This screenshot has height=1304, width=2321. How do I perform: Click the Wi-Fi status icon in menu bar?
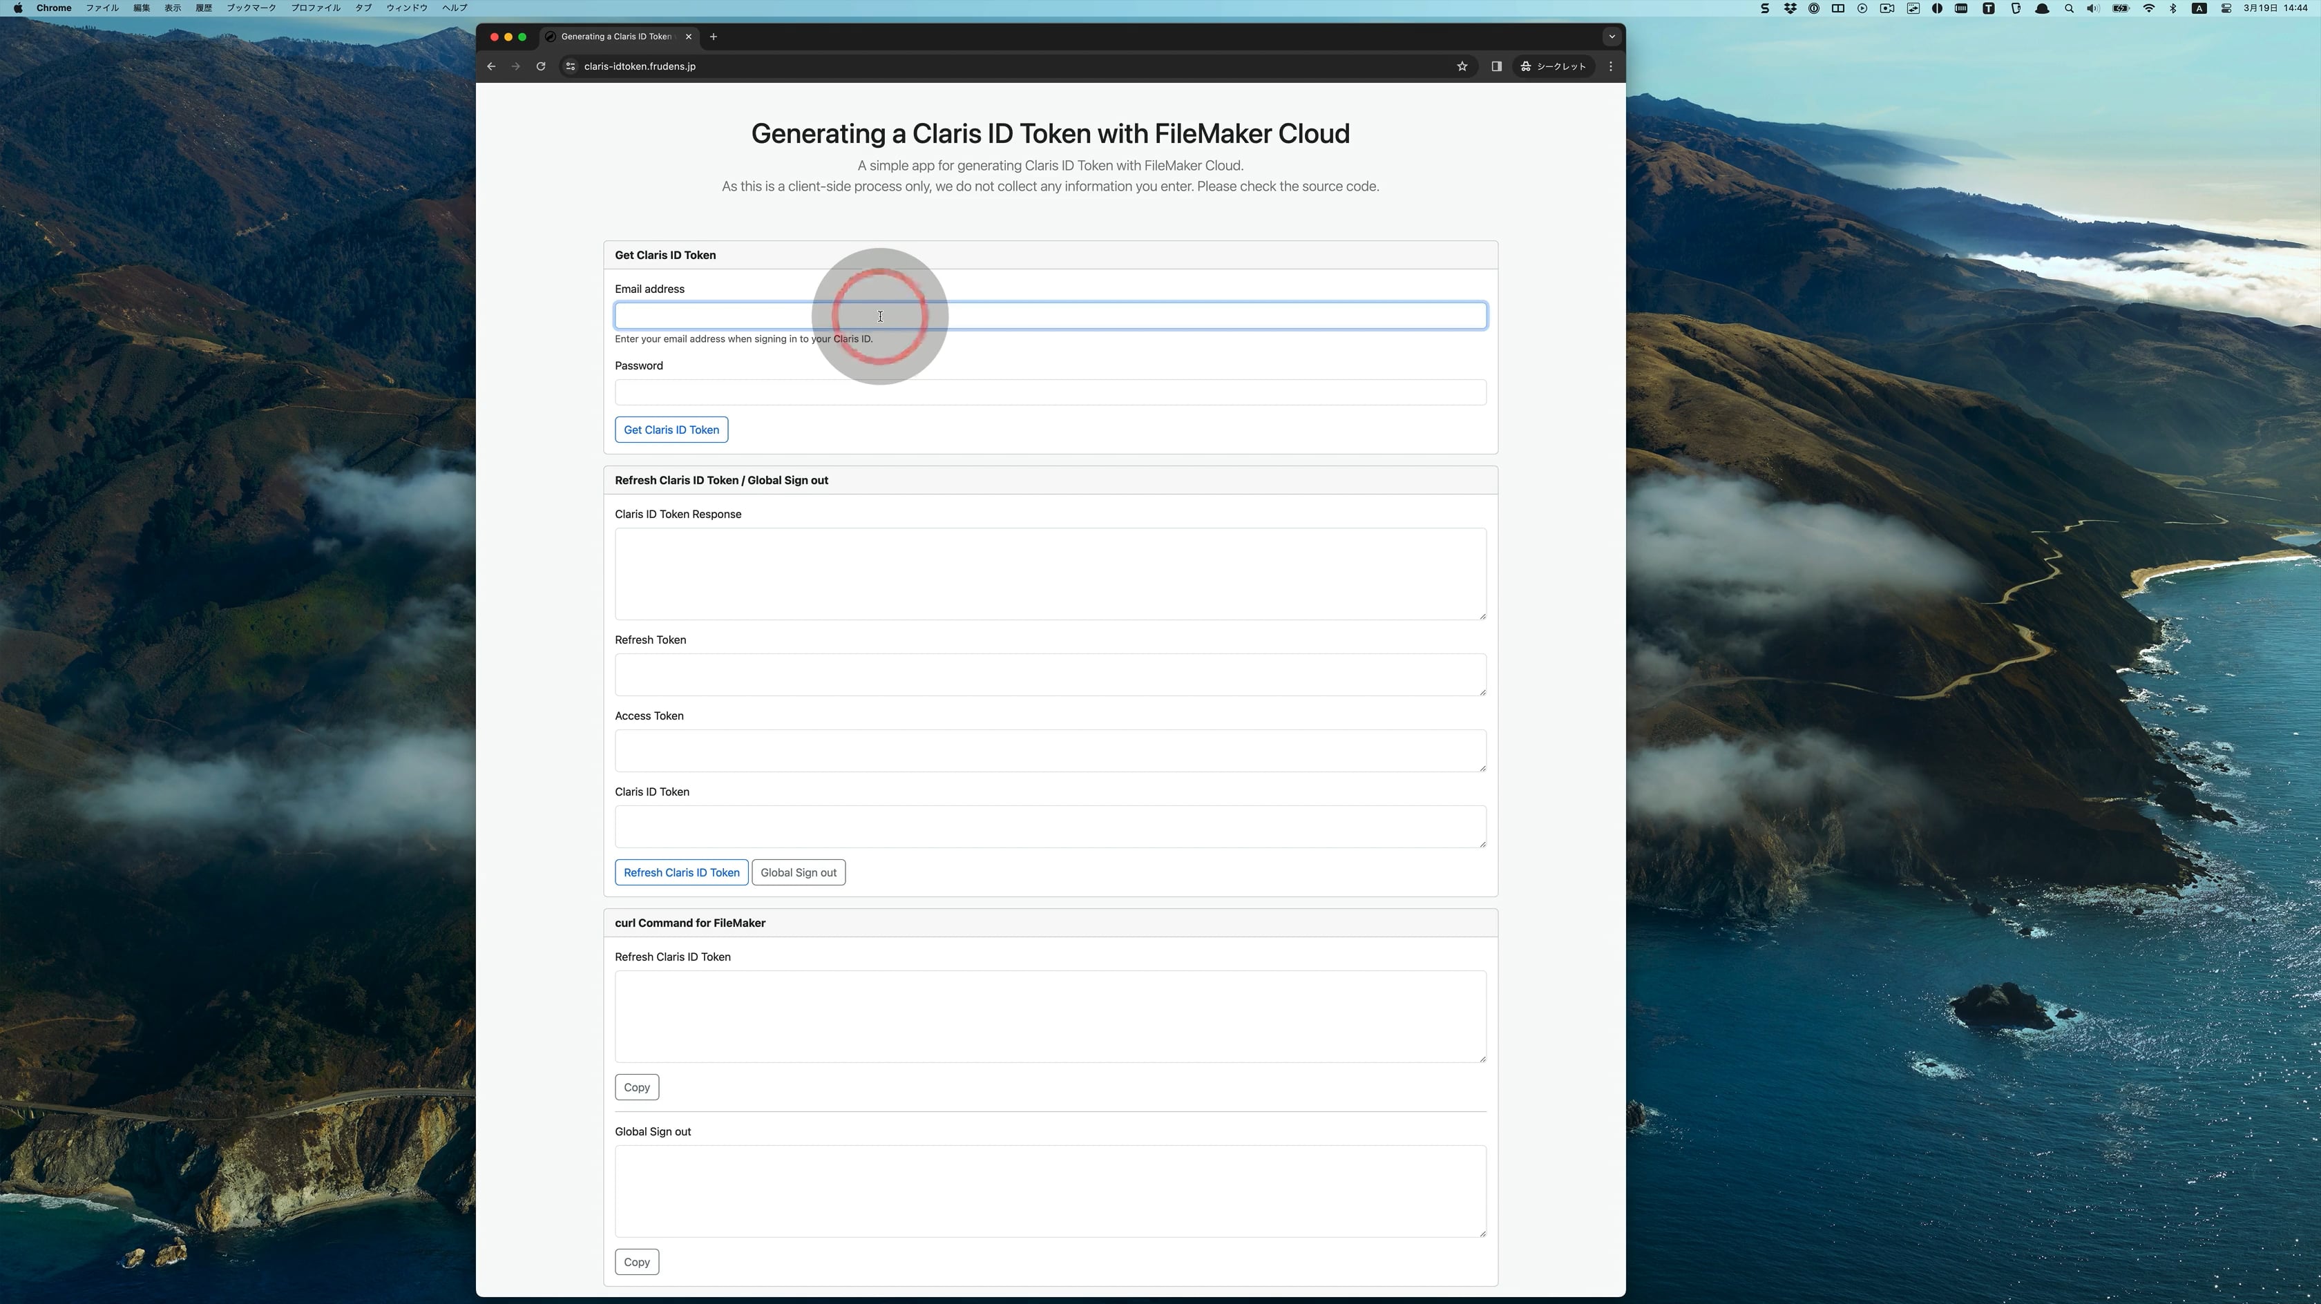click(2148, 8)
